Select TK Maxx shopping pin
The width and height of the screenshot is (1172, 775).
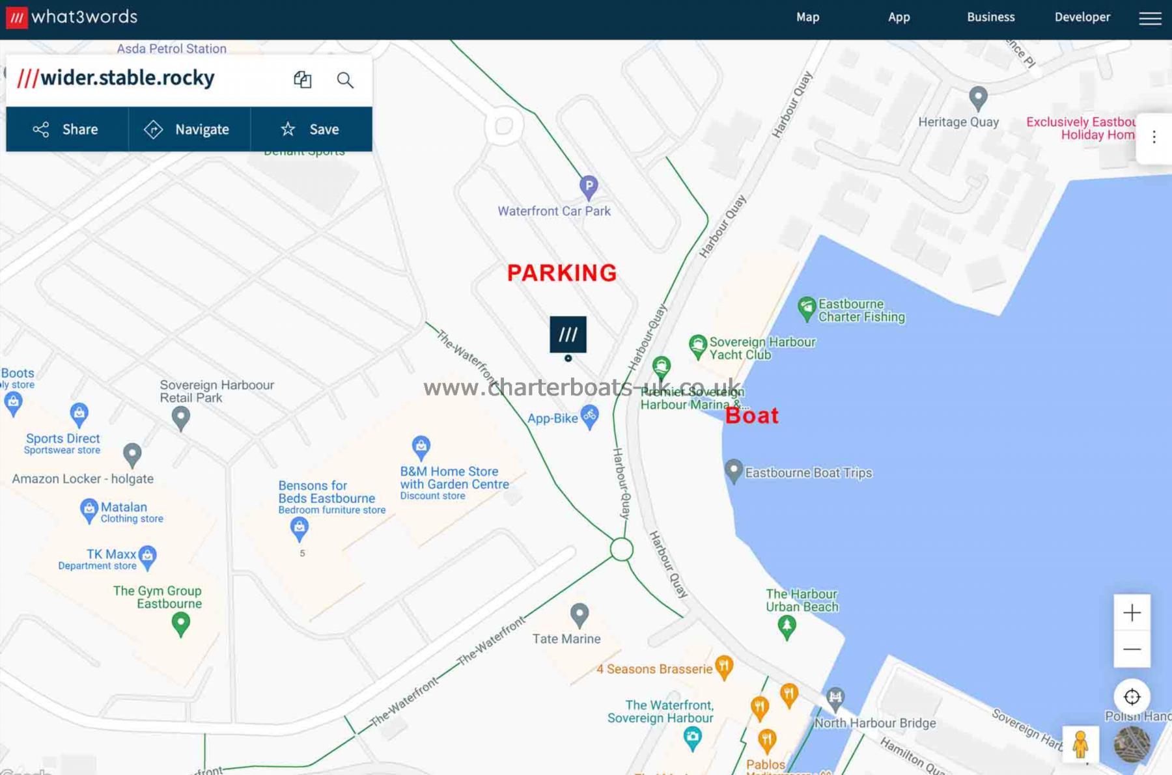(148, 558)
